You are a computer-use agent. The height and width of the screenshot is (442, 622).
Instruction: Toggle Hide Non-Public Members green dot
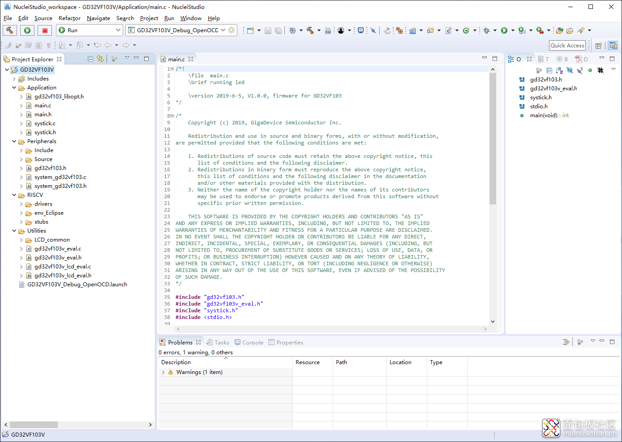tap(590, 70)
